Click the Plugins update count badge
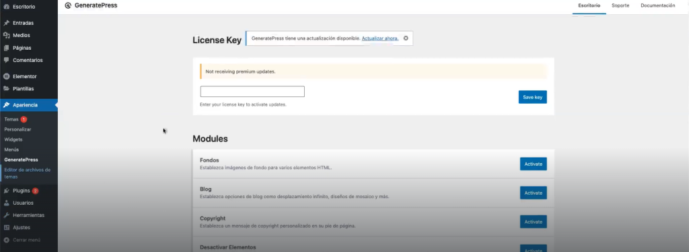This screenshot has width=689, height=252. 35,191
